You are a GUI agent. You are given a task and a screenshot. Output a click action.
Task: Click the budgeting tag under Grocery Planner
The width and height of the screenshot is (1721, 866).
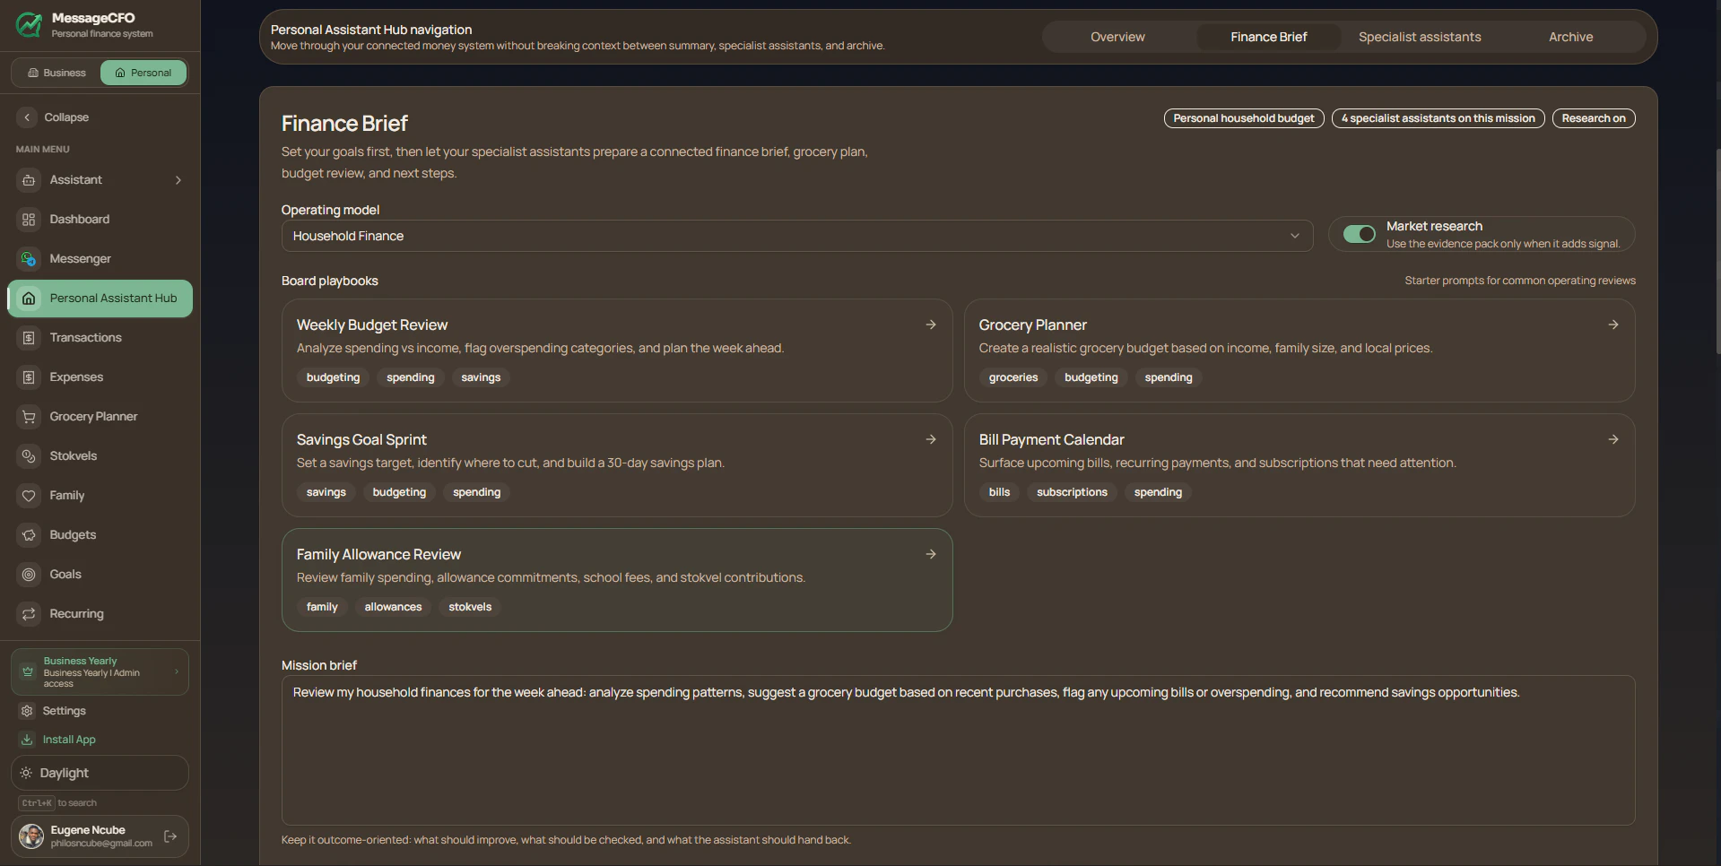[x=1091, y=377]
